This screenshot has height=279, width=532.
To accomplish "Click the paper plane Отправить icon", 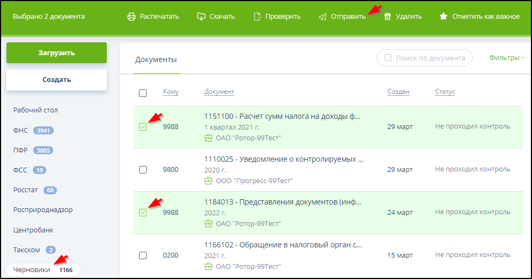I will tap(322, 17).
